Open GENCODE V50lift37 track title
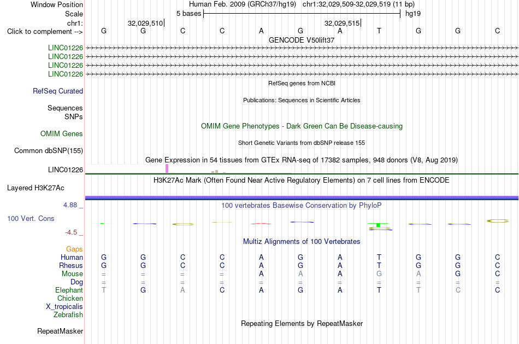Screen dimensions: 519x344 point(302,40)
